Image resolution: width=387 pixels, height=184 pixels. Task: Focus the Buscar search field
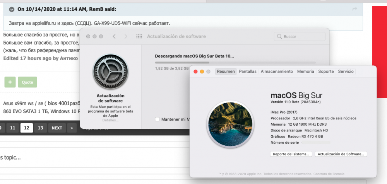(x=300, y=36)
